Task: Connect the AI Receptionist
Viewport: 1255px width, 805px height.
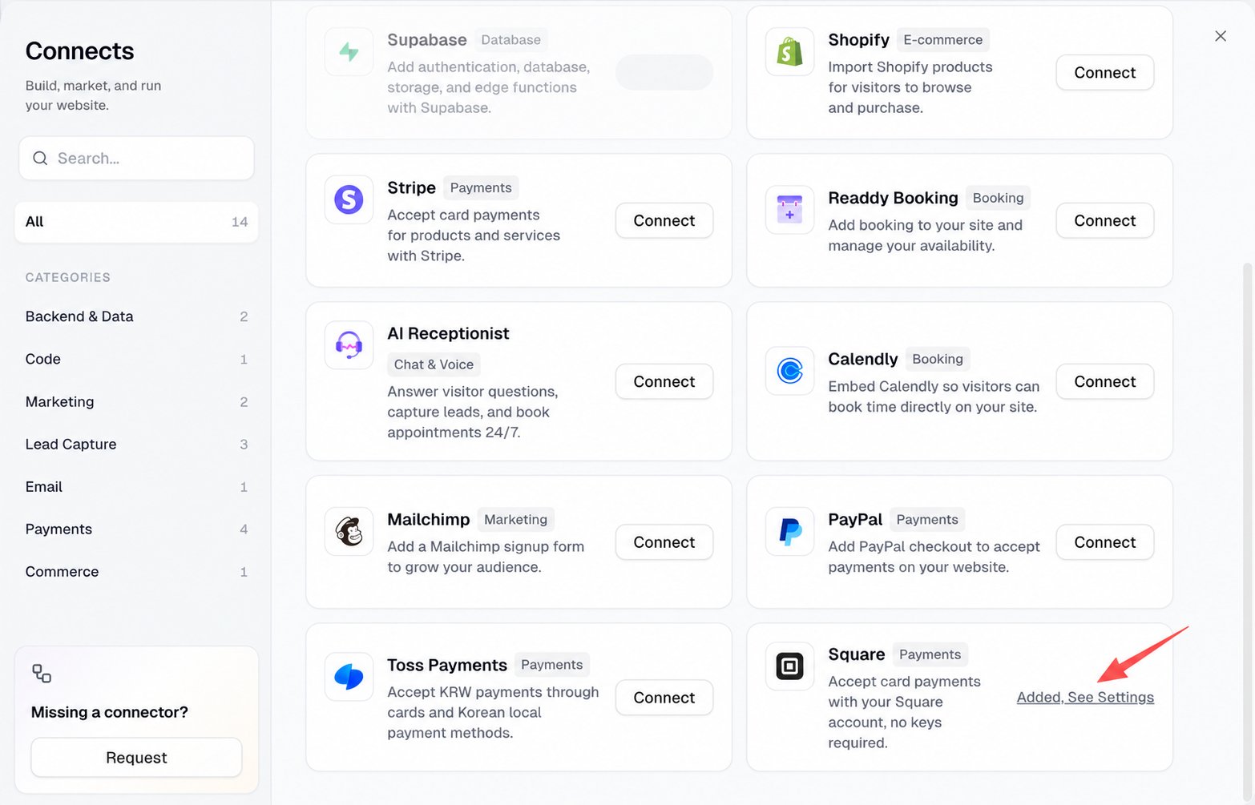Action: coord(664,382)
